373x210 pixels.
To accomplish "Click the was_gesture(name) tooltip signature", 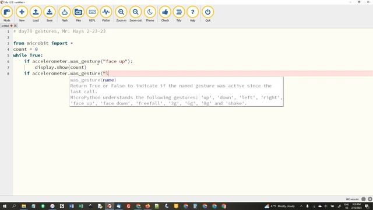I will [93, 80].
